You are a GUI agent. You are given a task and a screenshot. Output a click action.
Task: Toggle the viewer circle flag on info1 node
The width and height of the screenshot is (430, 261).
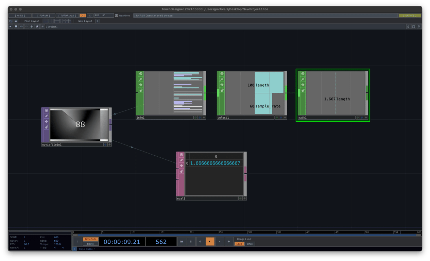(x=141, y=74)
